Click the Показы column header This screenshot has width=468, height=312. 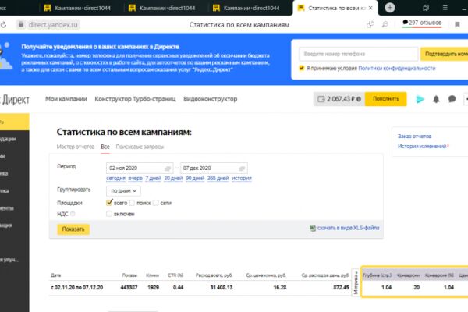point(129,275)
